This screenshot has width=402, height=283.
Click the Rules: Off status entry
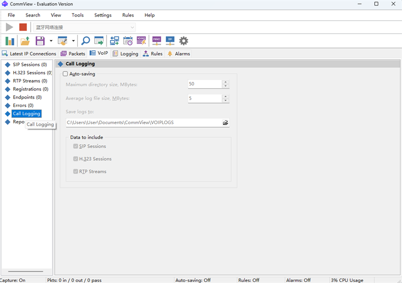pyautogui.click(x=249, y=280)
